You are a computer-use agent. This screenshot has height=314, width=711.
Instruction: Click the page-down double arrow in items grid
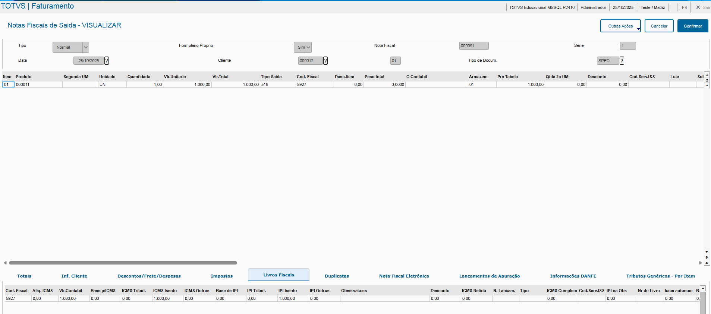(x=707, y=257)
